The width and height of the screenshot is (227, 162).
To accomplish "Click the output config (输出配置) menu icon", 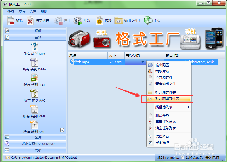I will pyautogui.click(x=150, y=65).
